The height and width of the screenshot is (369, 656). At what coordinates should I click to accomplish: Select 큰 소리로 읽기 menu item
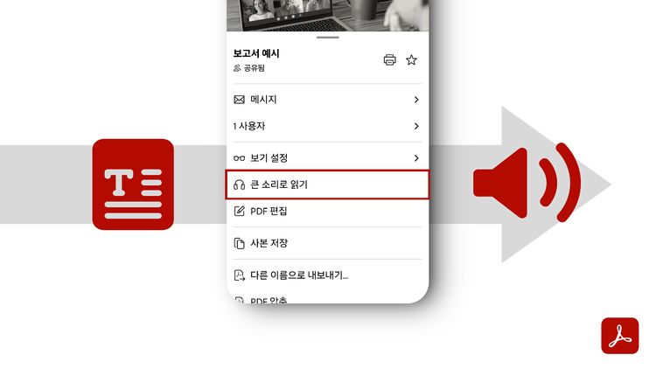(328, 184)
